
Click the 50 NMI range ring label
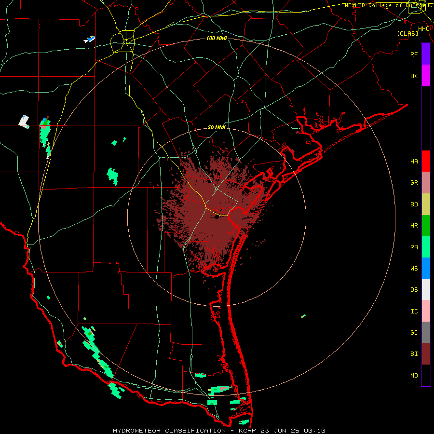[217, 127]
